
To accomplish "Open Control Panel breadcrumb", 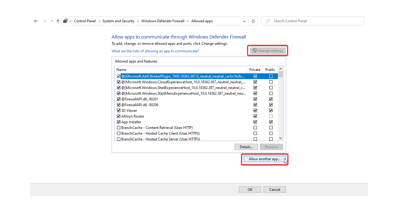I will (85, 21).
